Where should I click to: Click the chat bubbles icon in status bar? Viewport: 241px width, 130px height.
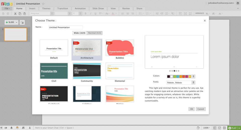click(x=17, y=128)
